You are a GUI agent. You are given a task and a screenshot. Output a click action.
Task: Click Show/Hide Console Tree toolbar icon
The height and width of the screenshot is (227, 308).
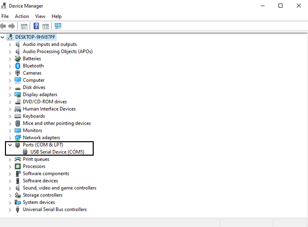[x=23, y=26]
